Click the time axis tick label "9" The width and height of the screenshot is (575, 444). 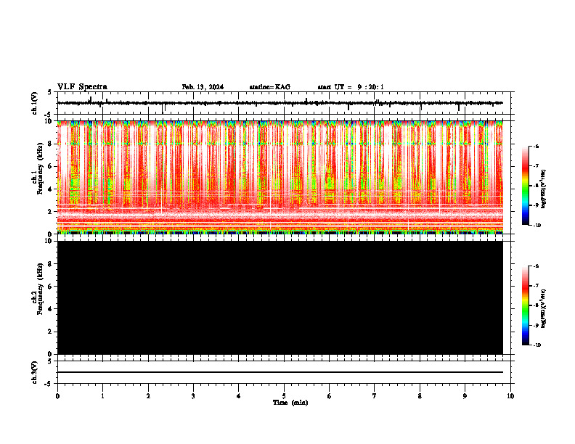(465, 396)
